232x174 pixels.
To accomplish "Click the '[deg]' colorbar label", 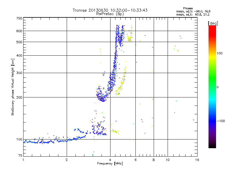I will pos(213,23).
